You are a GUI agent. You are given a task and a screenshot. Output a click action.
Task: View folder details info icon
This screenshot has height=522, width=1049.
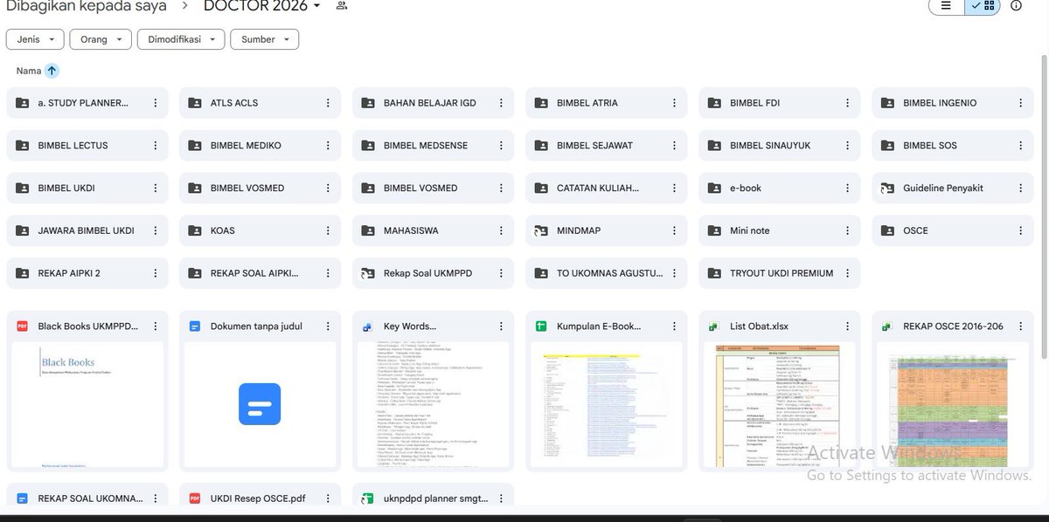pos(1016,6)
